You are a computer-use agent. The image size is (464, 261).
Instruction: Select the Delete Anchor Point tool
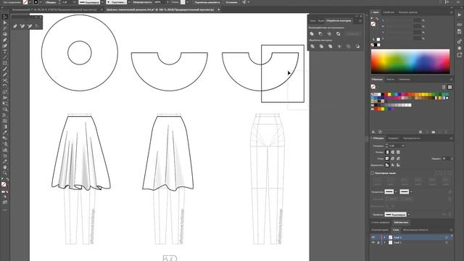[x=30, y=26]
